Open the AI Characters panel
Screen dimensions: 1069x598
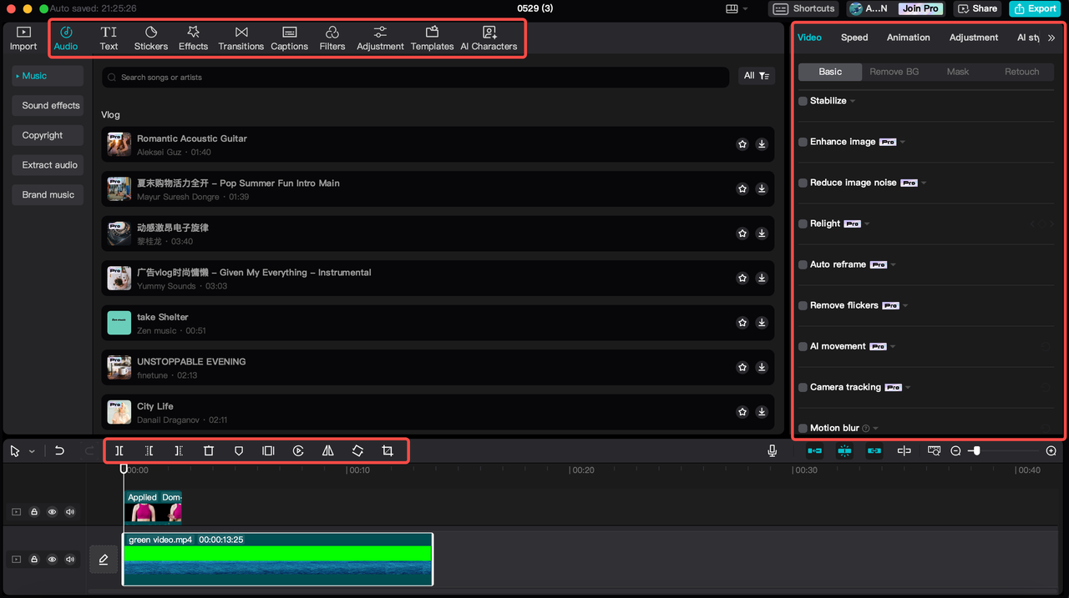click(x=489, y=38)
